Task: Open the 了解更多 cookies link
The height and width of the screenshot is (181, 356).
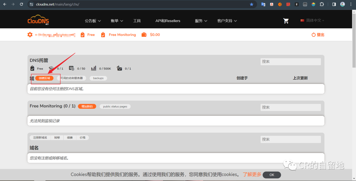Action: (252, 174)
